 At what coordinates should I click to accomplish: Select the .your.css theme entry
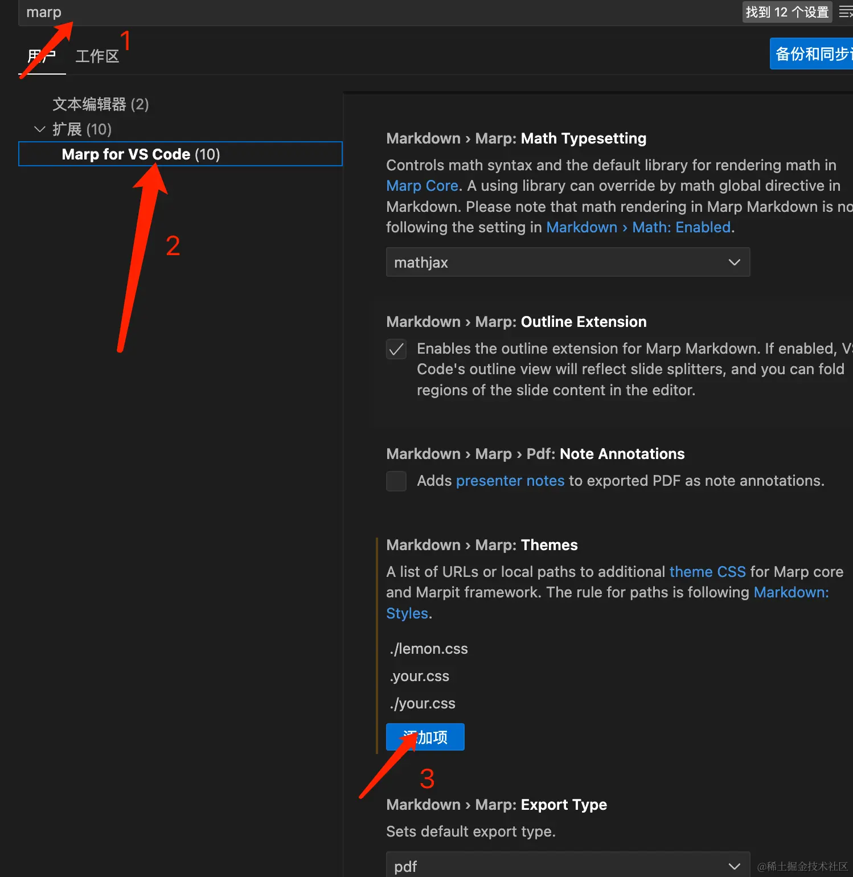click(420, 676)
